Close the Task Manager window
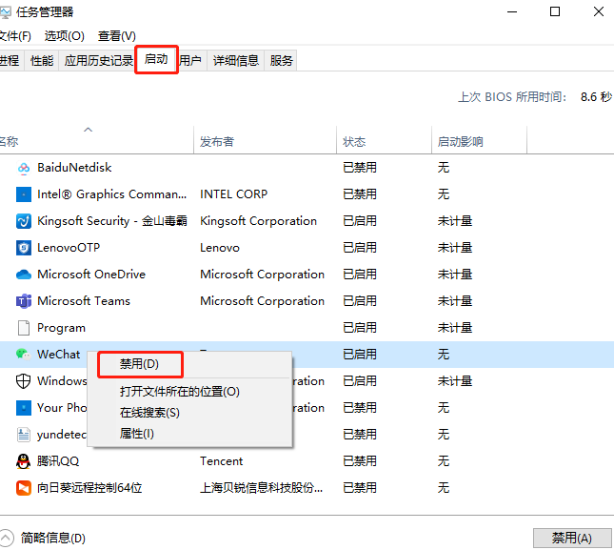614x550 pixels. 599,11
